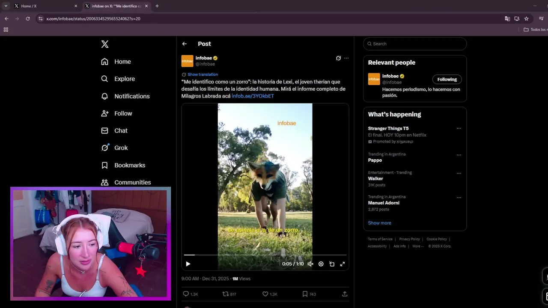Image resolution: width=548 pixels, height=308 pixels.
Task: Share the post via share icon
Action: click(x=345, y=294)
